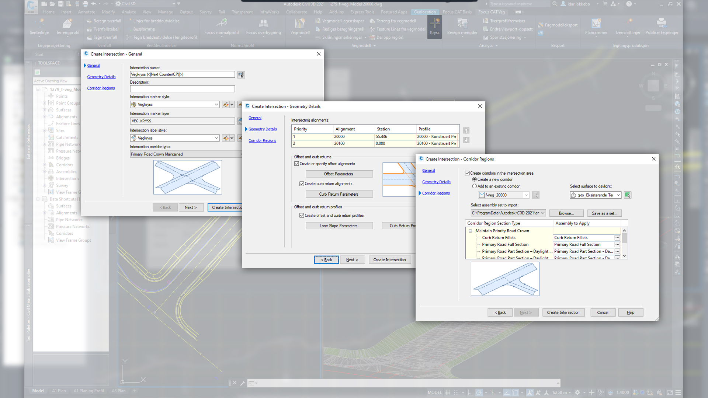Edit the intersection marker style icon

click(x=226, y=105)
